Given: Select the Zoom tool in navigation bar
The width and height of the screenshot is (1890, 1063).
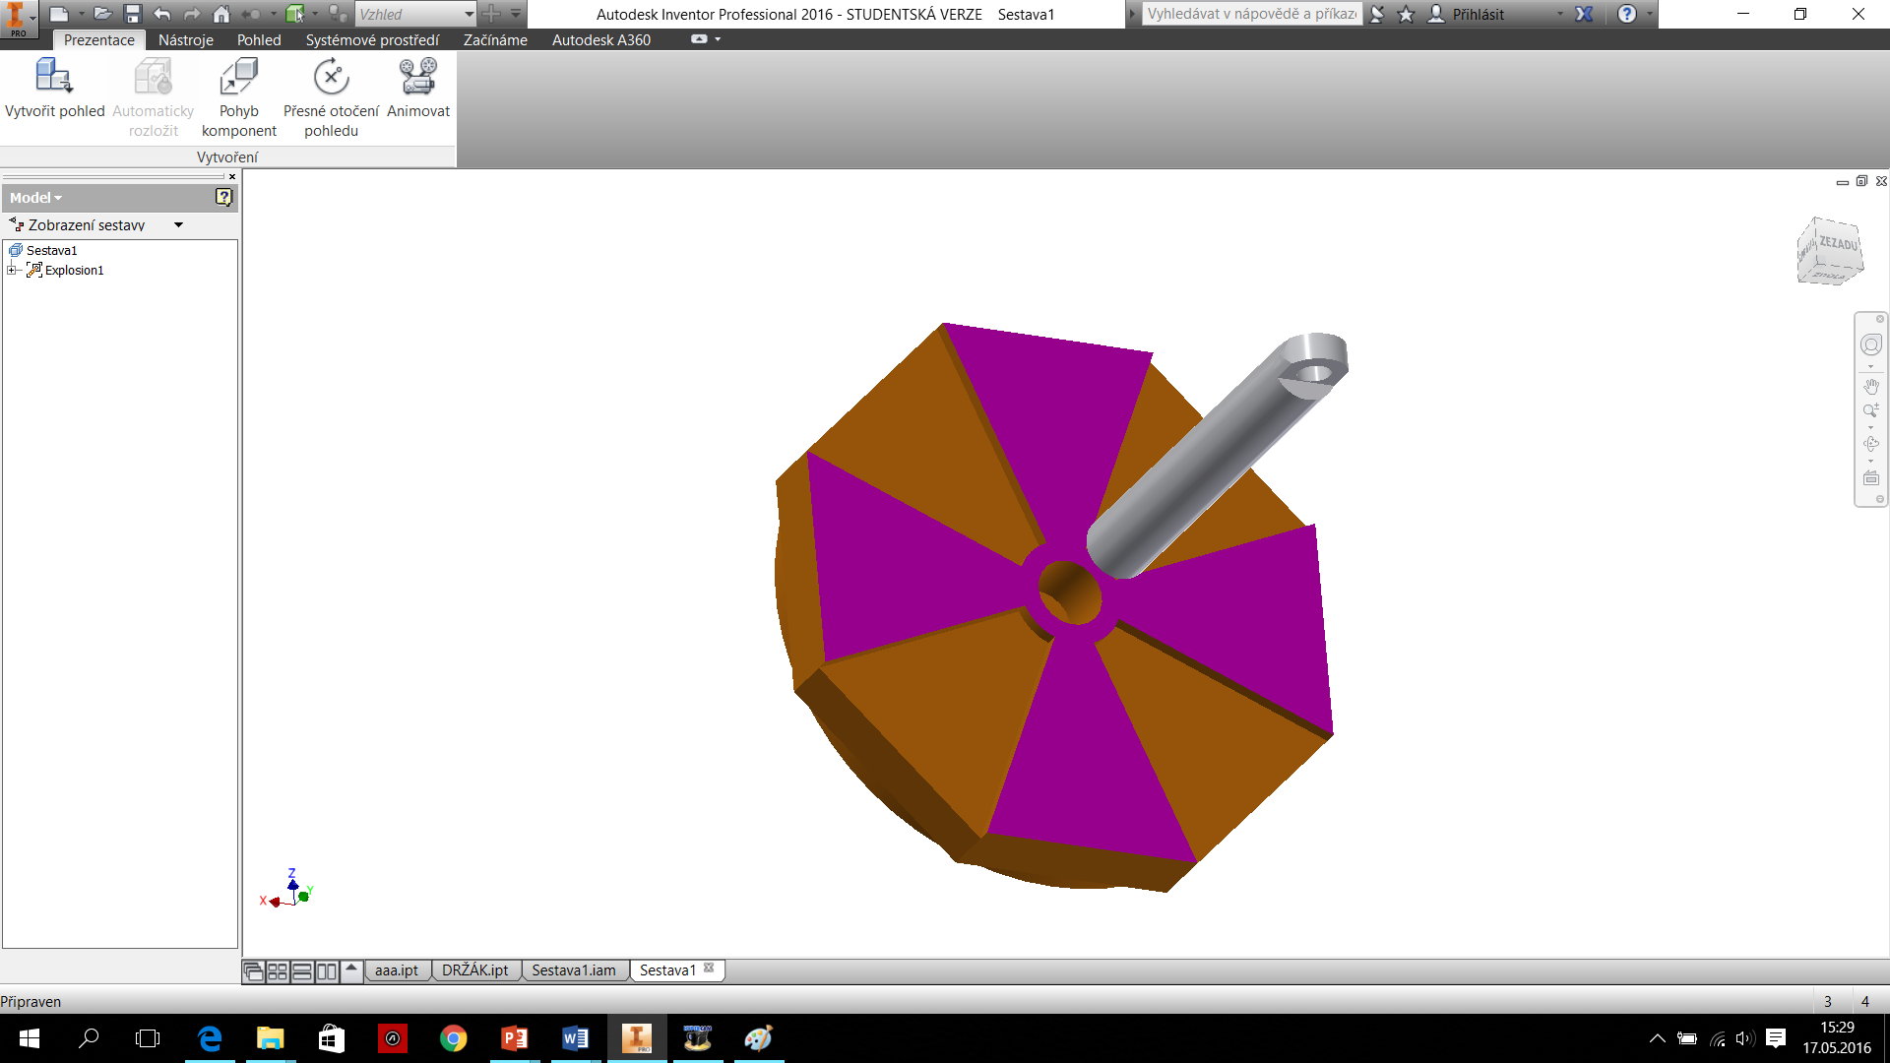Looking at the screenshot, I should tap(1870, 411).
